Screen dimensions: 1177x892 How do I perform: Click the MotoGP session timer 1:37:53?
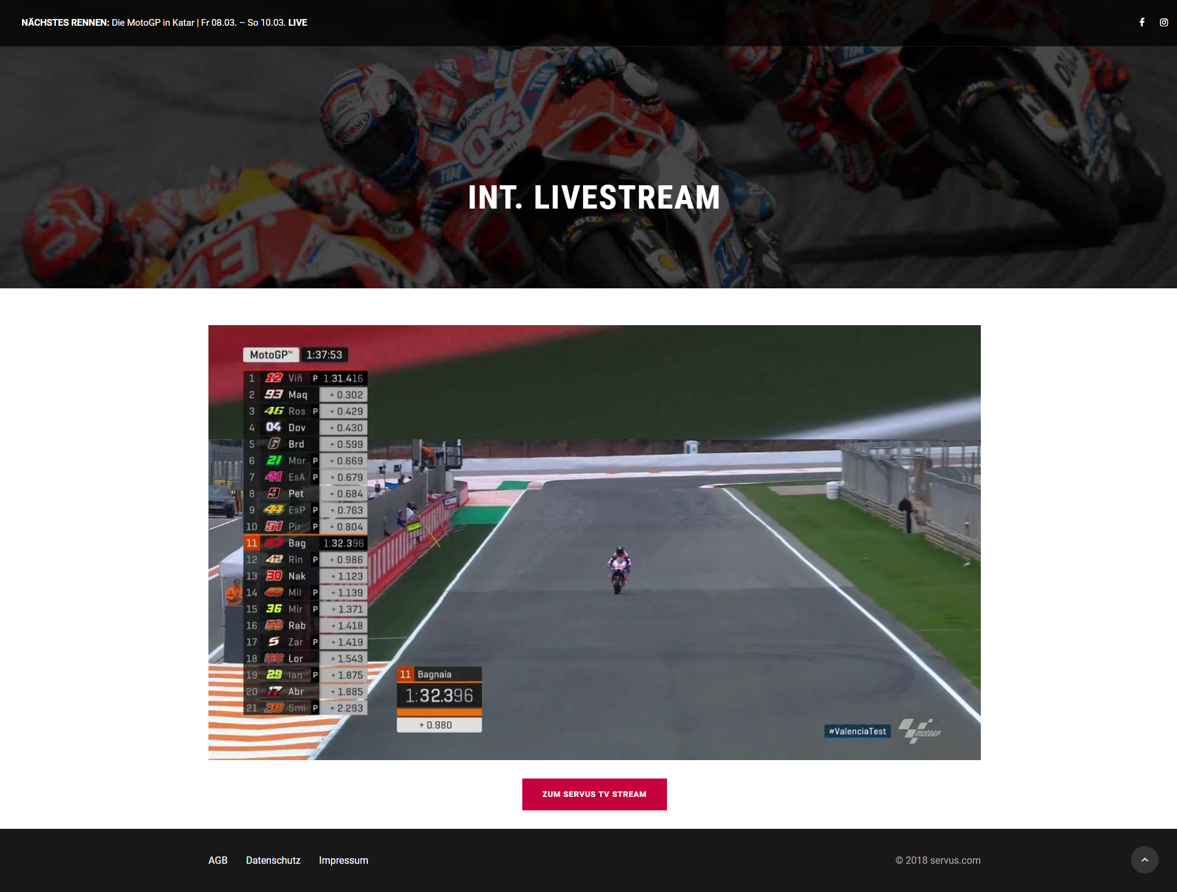pyautogui.click(x=324, y=355)
